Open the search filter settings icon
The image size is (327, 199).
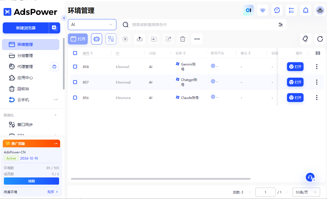[281, 25]
